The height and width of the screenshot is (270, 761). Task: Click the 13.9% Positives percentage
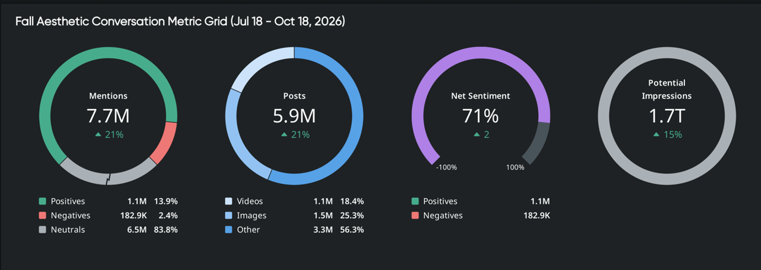166,201
